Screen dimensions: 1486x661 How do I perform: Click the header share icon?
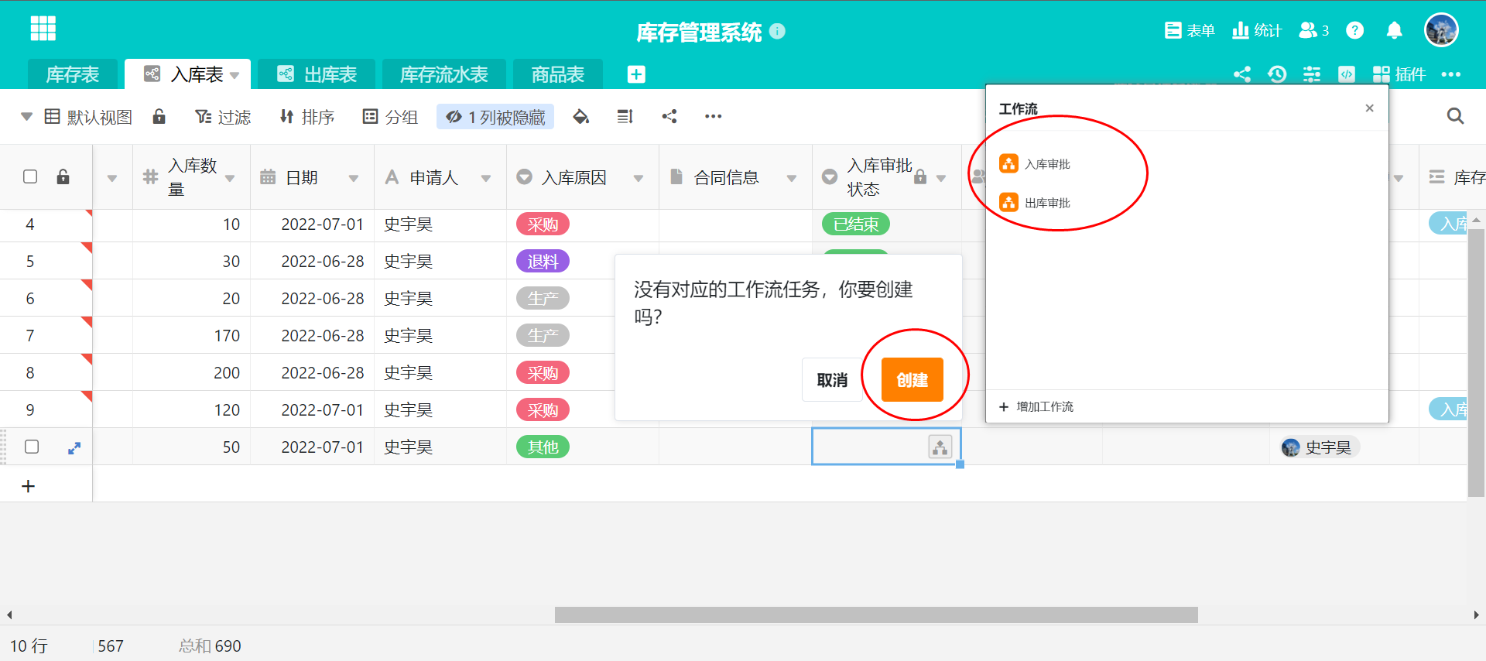[1242, 74]
